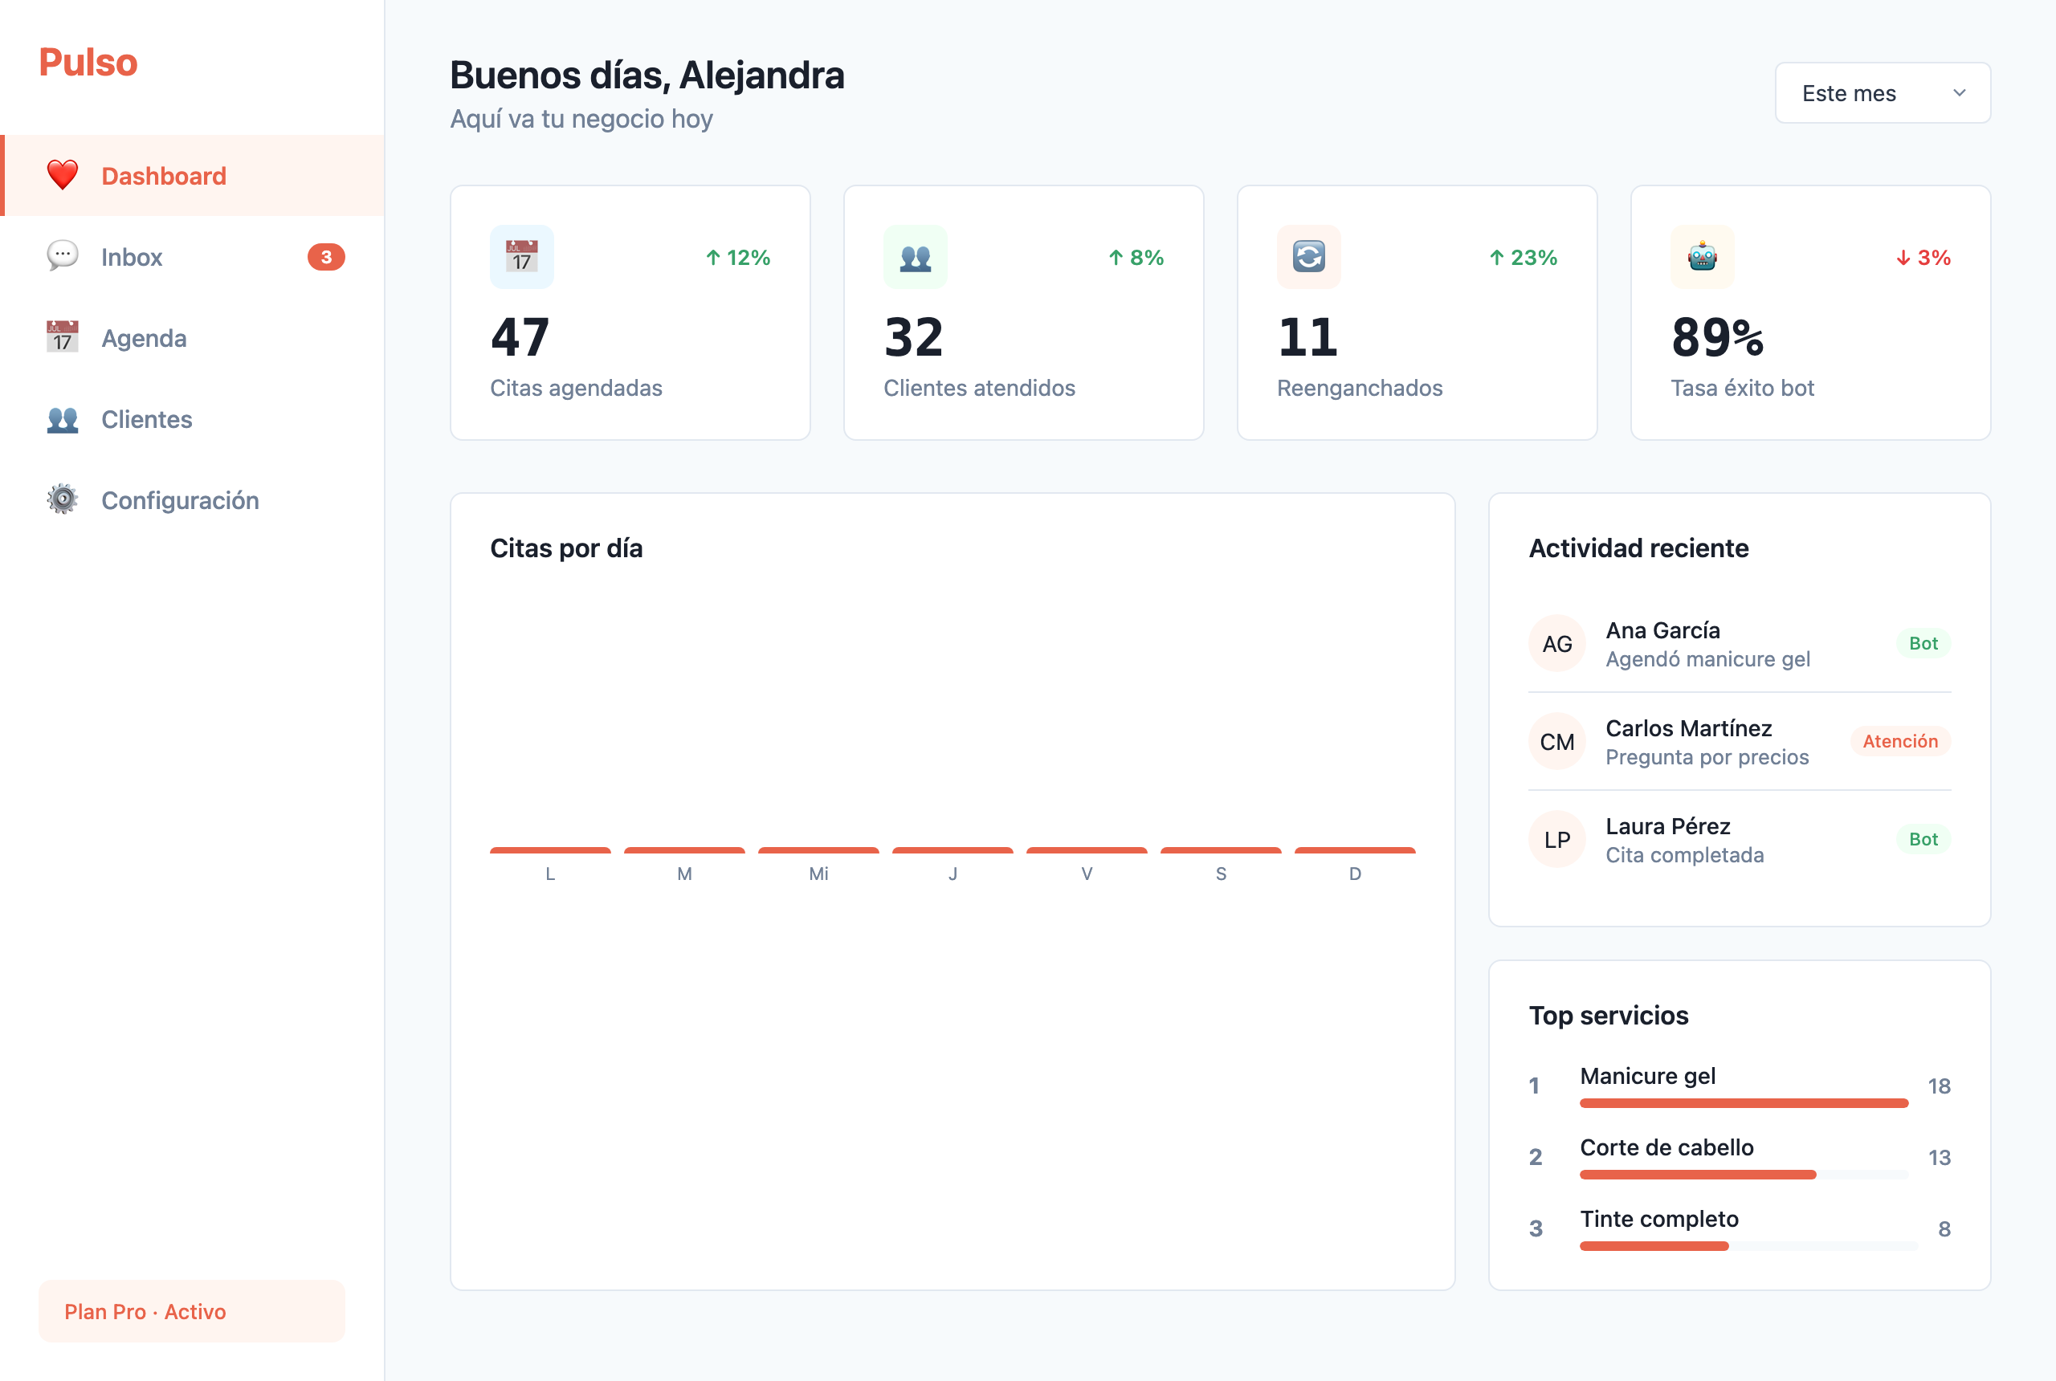Click the robot icon in Tasa éxito bot card
The image size is (2056, 1381).
coord(1703,256)
